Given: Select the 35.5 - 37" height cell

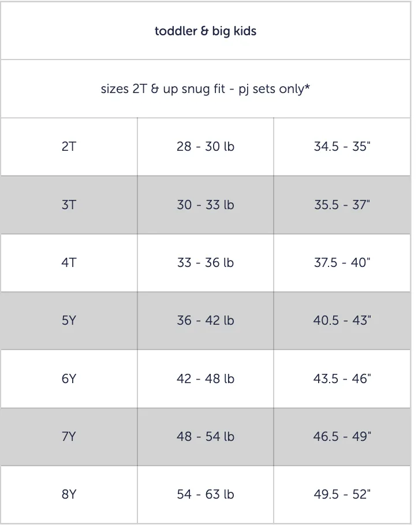Looking at the screenshot, I should (342, 205).
